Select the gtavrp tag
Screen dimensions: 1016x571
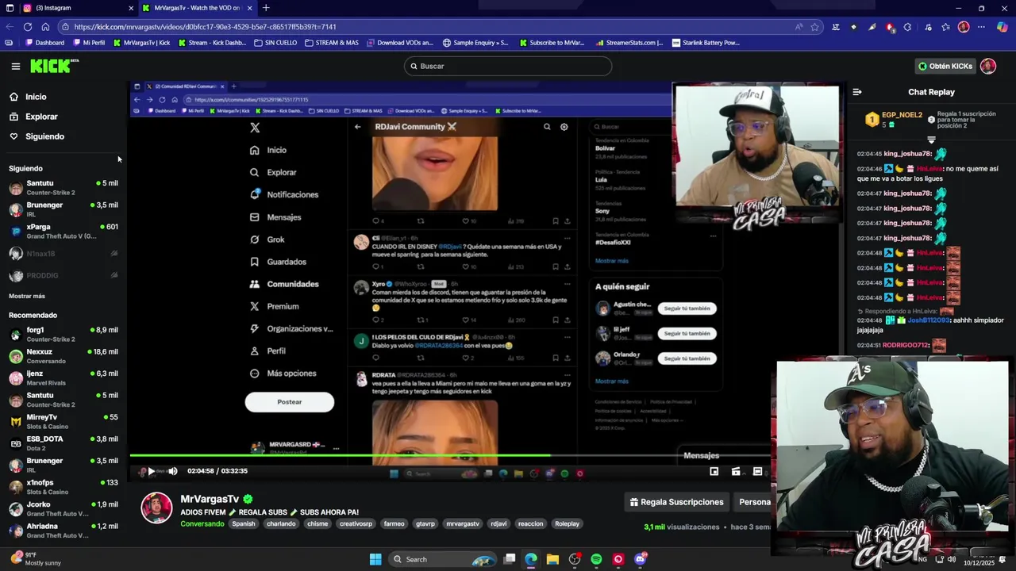(425, 523)
